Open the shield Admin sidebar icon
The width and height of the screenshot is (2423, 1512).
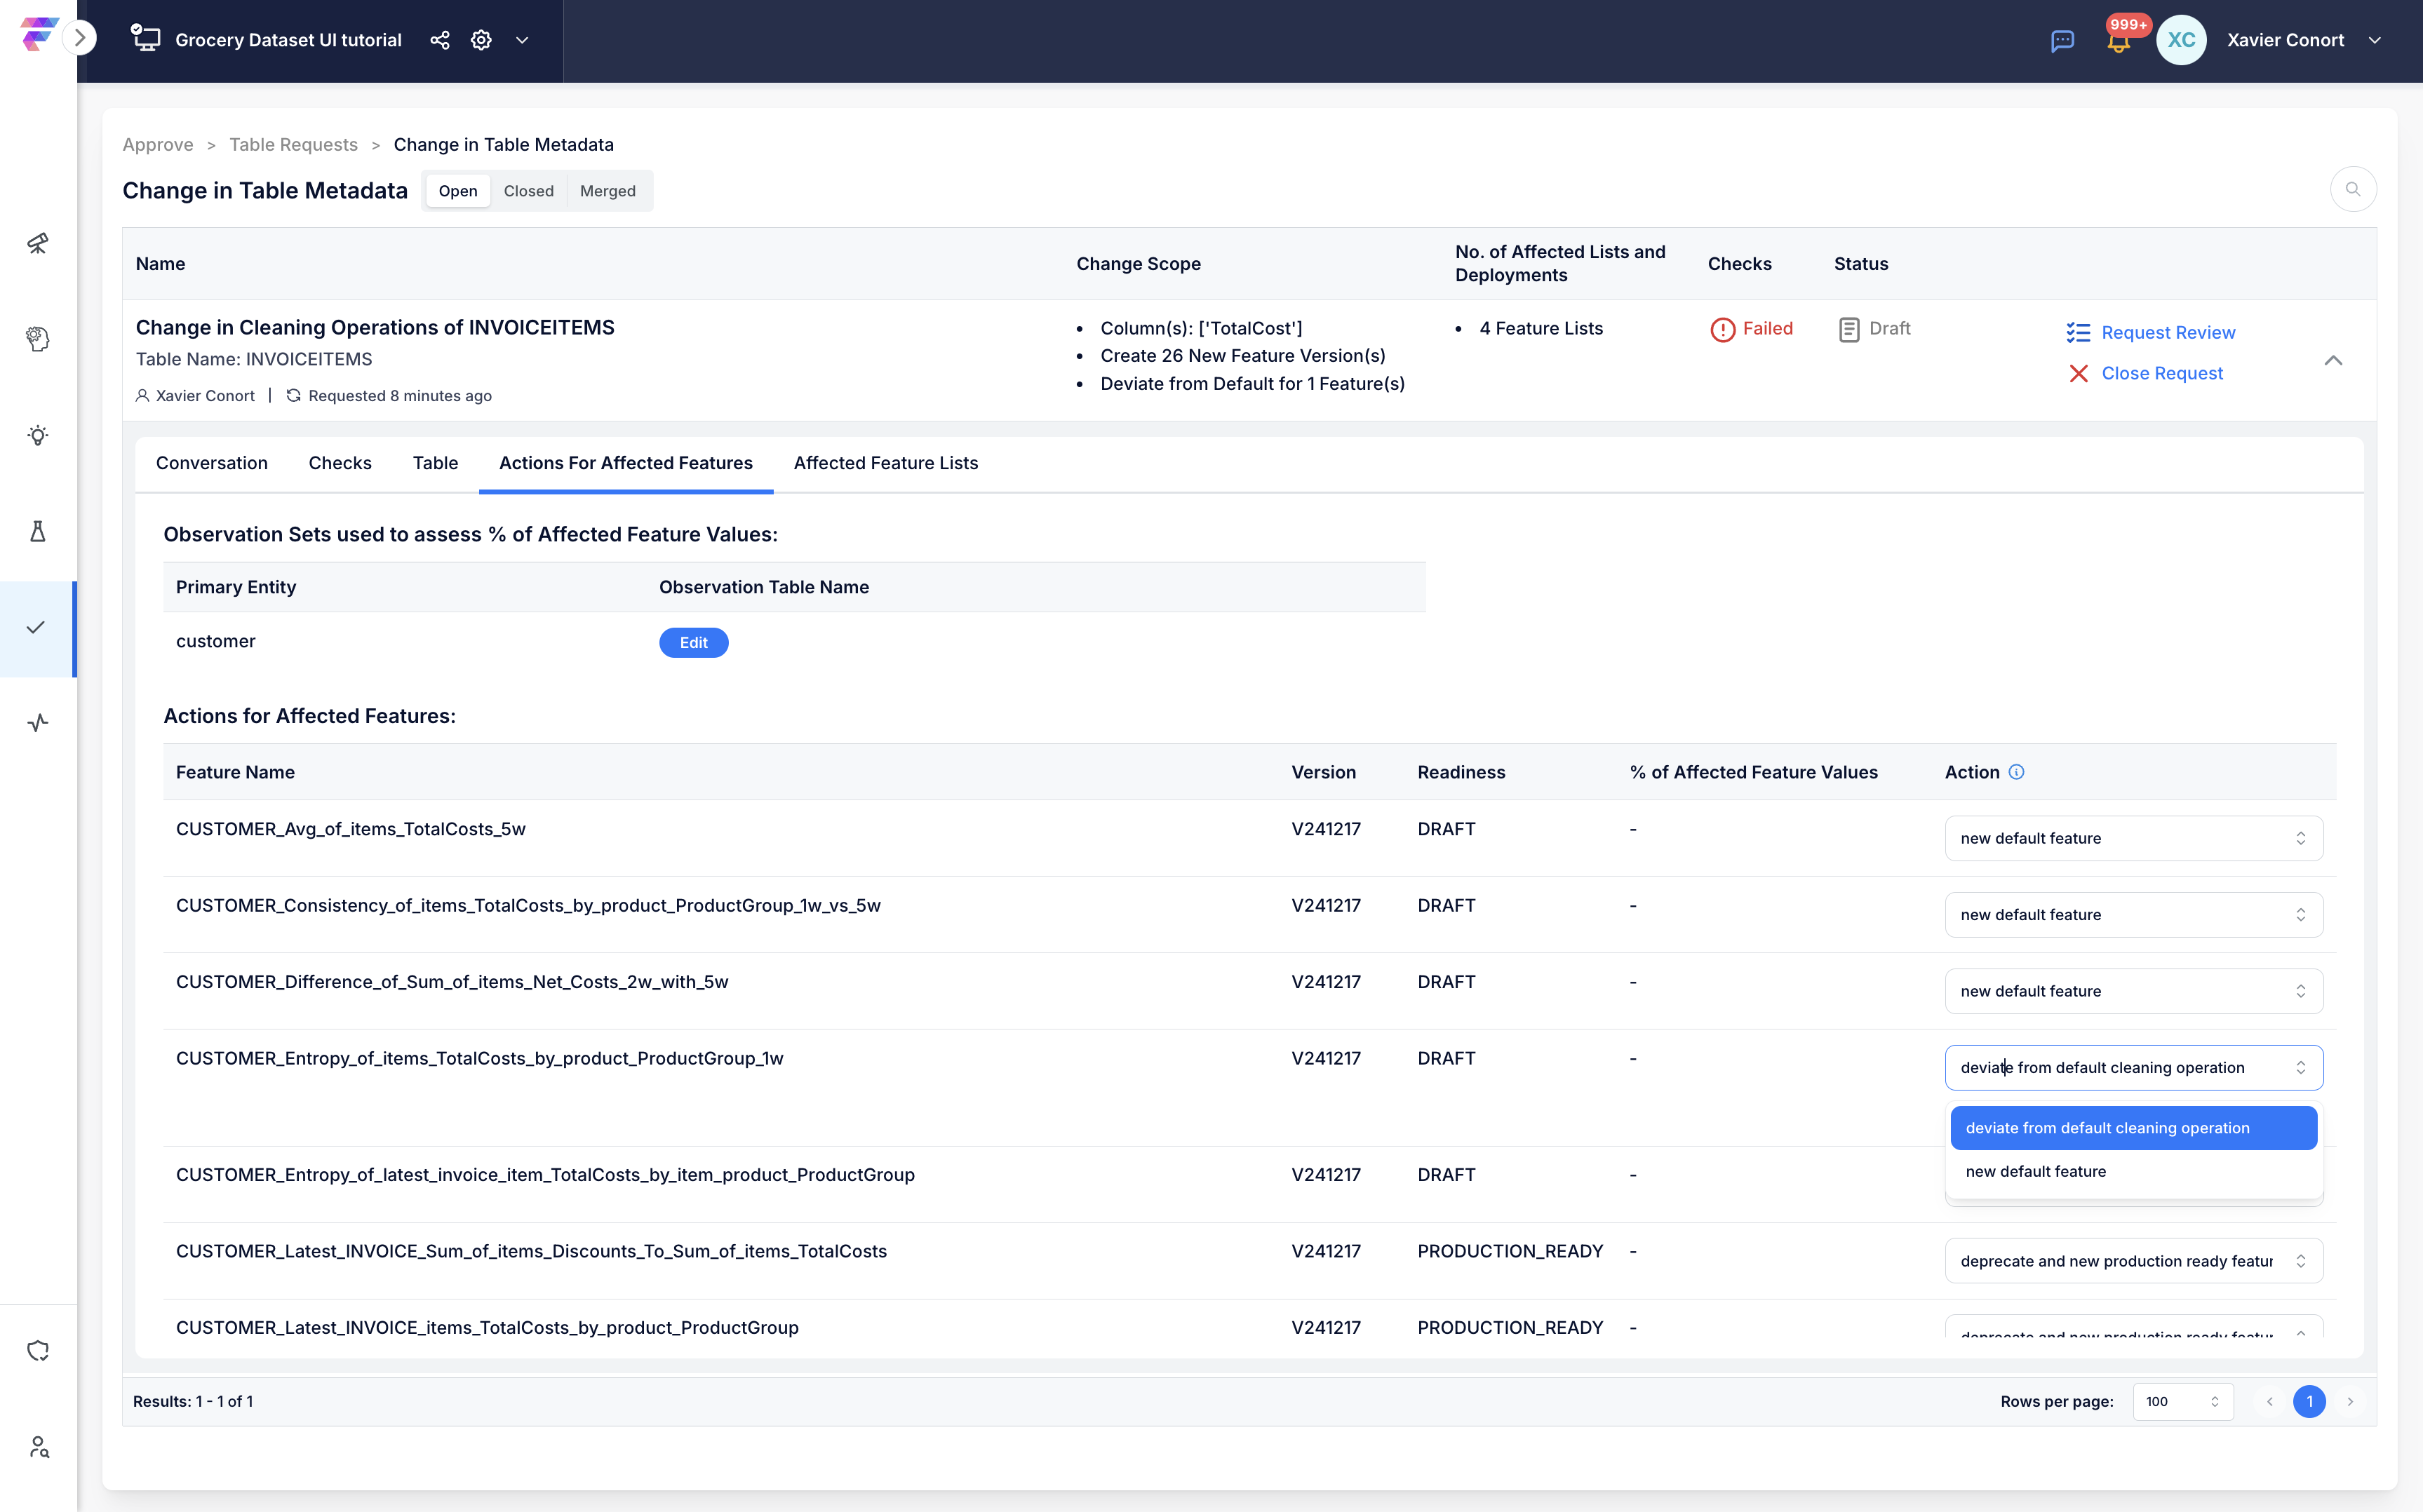click(38, 1351)
